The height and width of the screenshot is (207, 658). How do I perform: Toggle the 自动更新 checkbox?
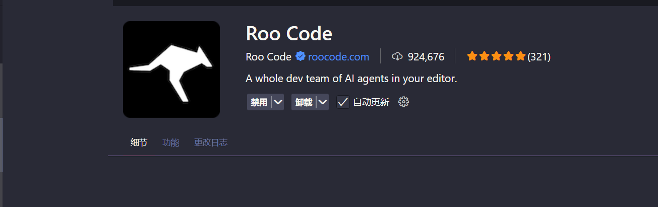point(343,102)
